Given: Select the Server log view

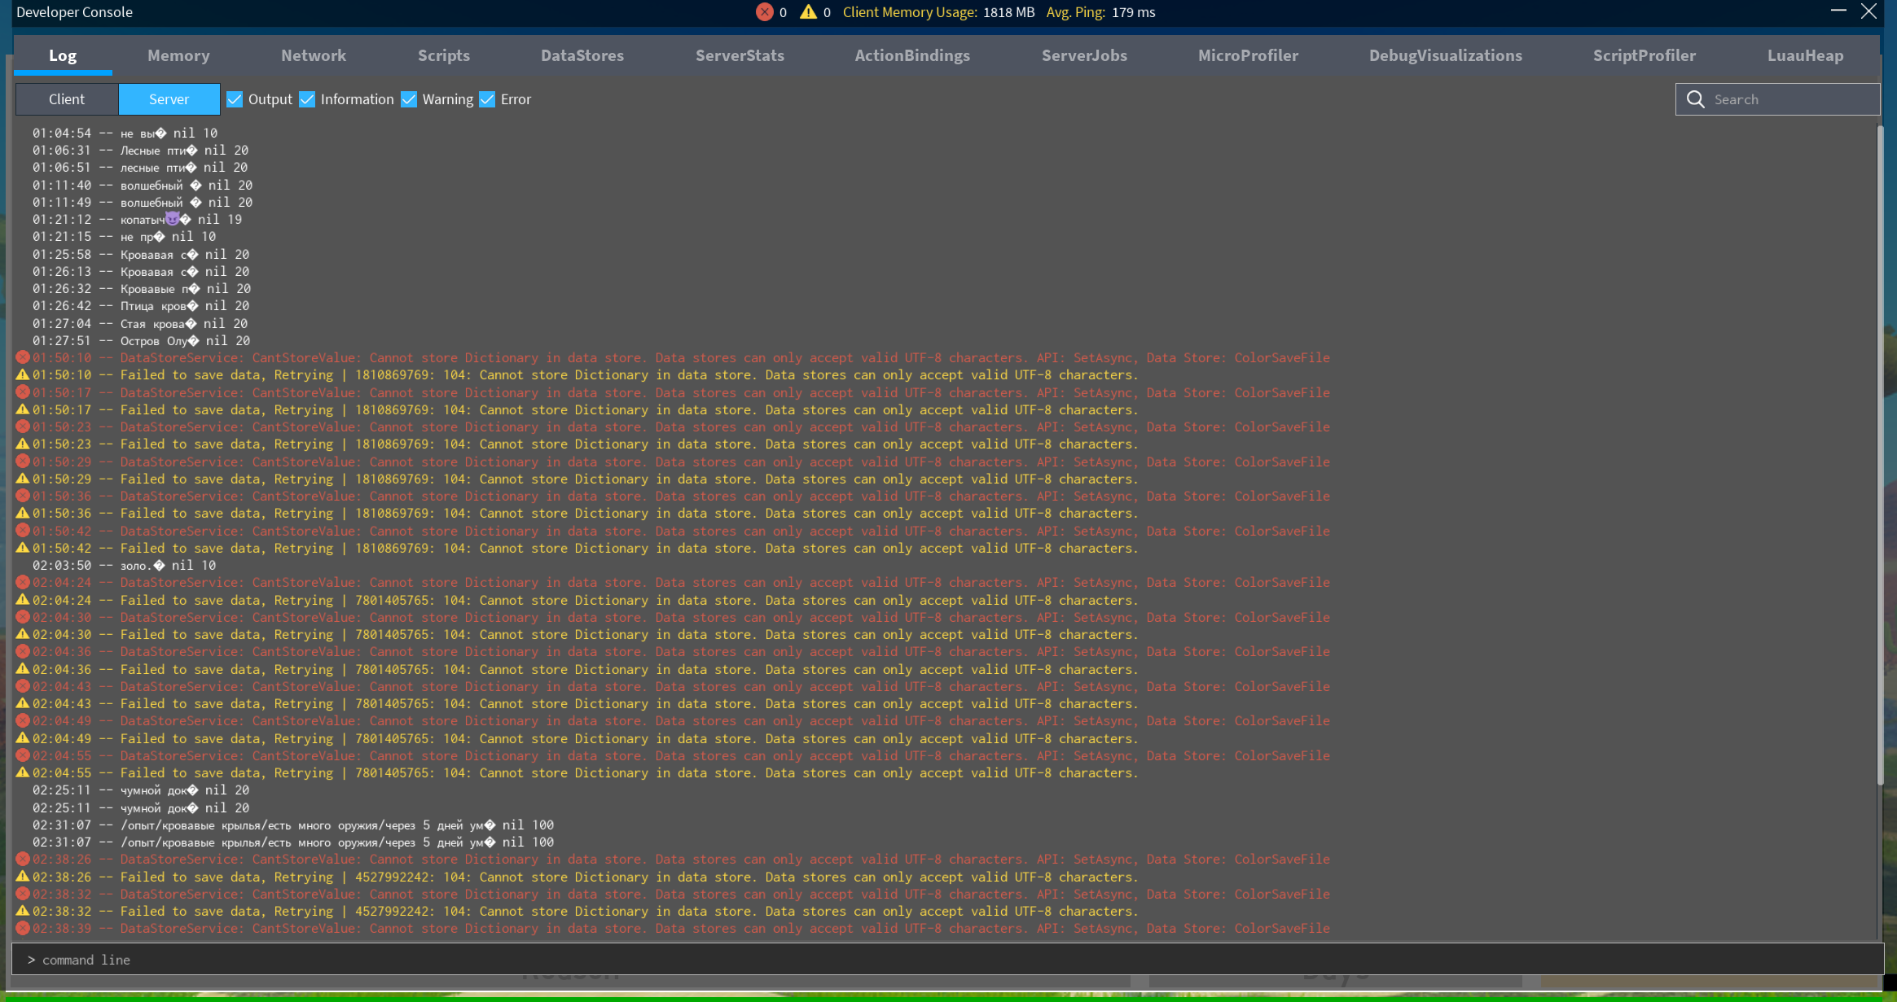Looking at the screenshot, I should click(x=169, y=98).
